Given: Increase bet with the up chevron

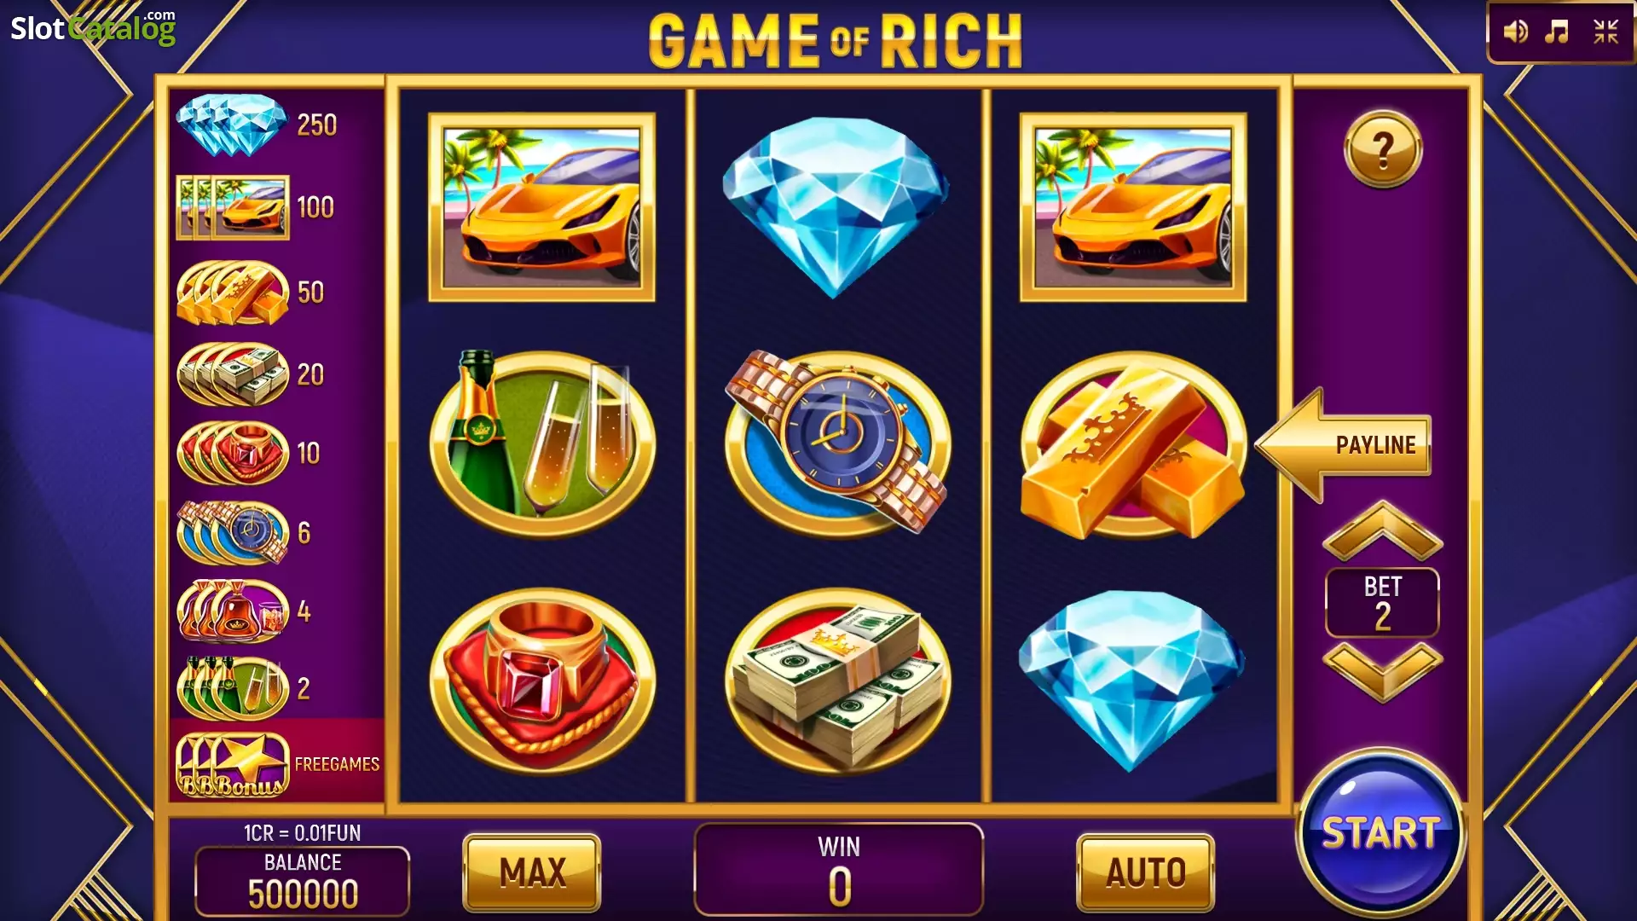Looking at the screenshot, I should tap(1382, 530).
